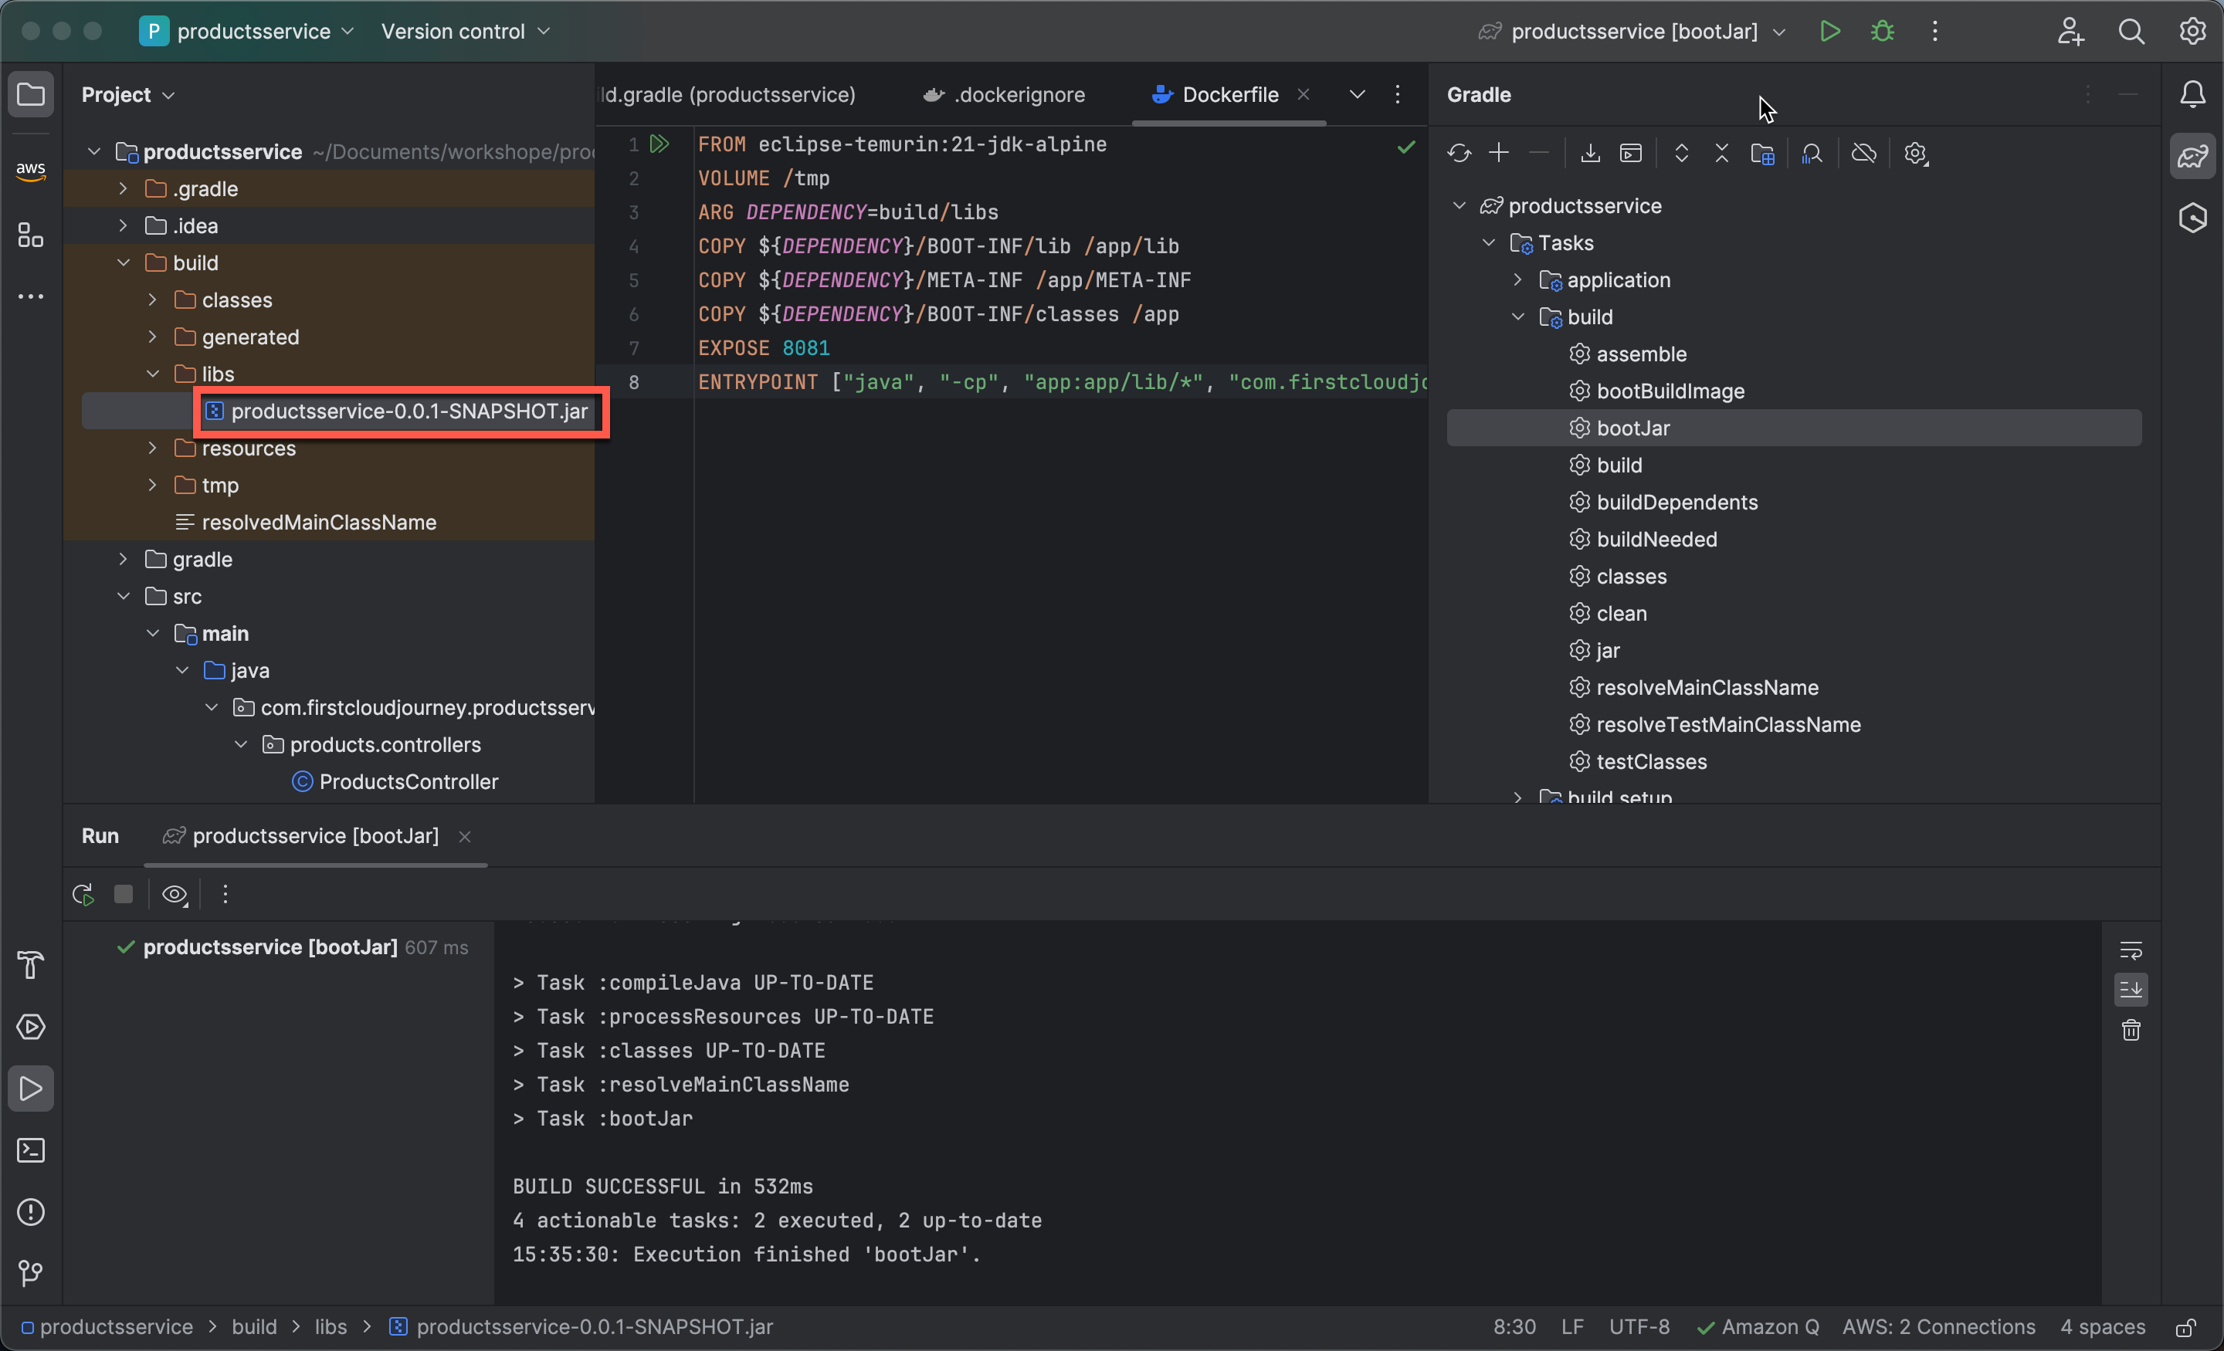Open the Build hammer tool window
The width and height of the screenshot is (2224, 1351).
tap(31, 965)
